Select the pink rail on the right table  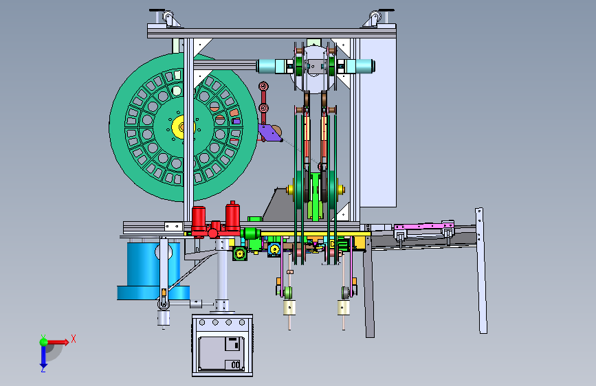point(424,227)
